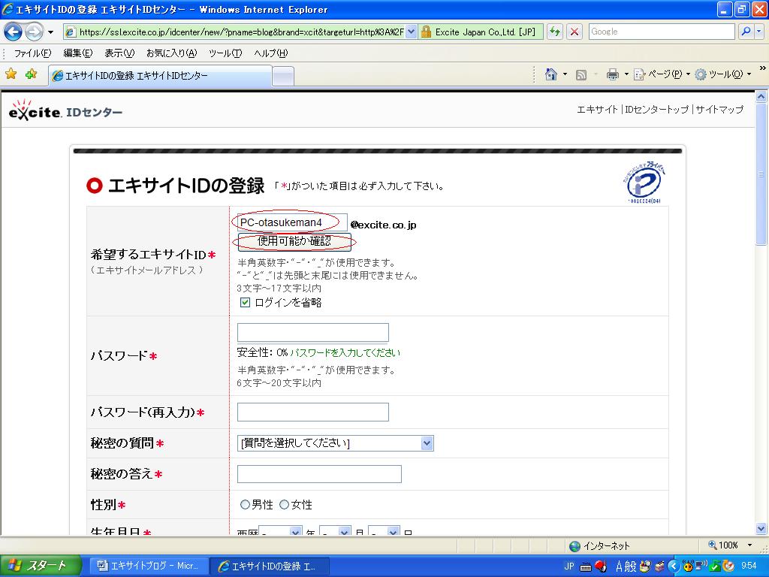Image resolution: width=769 pixels, height=577 pixels.
Task: Click エキサイトIDの登録 taskbar button
Action: coord(270,566)
